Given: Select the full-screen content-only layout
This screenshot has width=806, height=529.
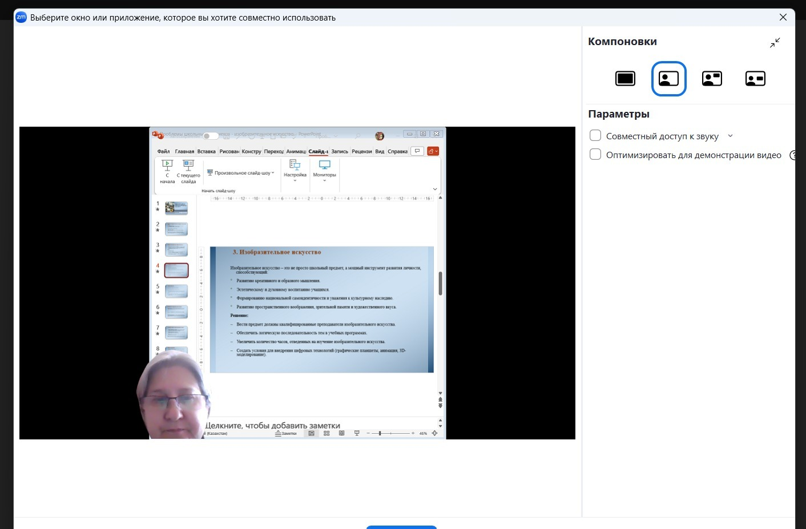Looking at the screenshot, I should pyautogui.click(x=625, y=79).
